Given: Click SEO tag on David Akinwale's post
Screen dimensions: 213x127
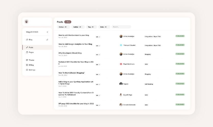Looking at the screenshot, I should pos(146,105).
